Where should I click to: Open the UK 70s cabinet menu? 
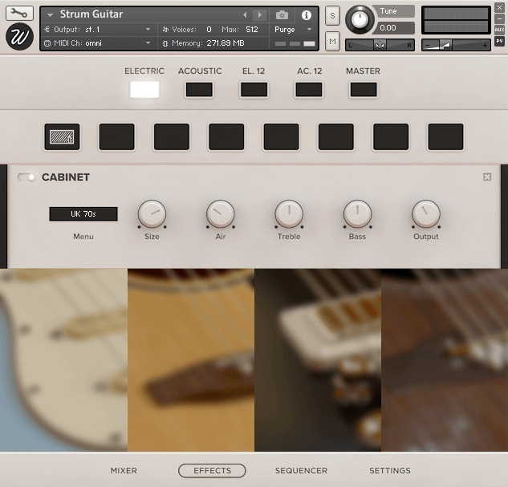pos(83,214)
